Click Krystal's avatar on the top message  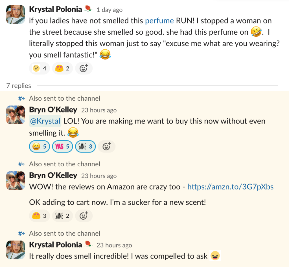coord(16,14)
